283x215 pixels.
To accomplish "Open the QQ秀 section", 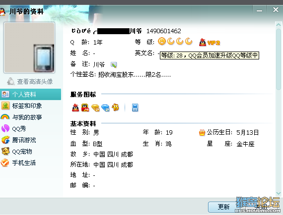I will pyautogui.click(x=19, y=129).
